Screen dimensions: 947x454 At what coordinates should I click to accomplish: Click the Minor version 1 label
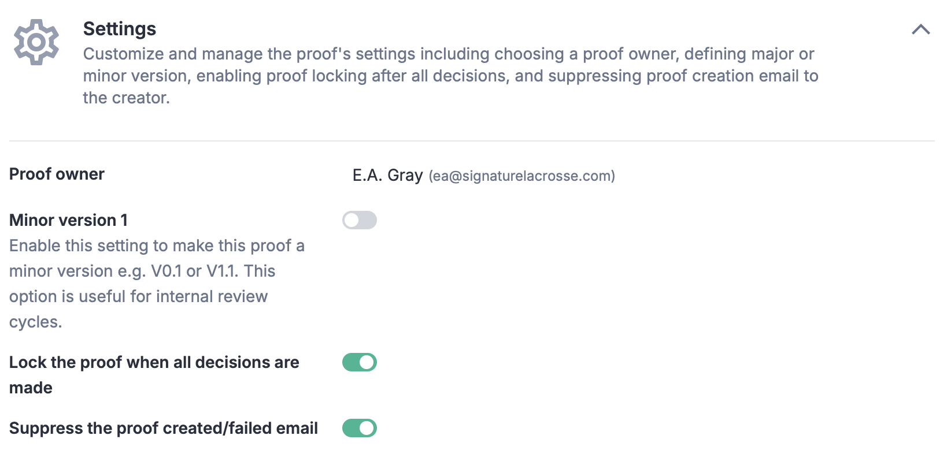68,220
